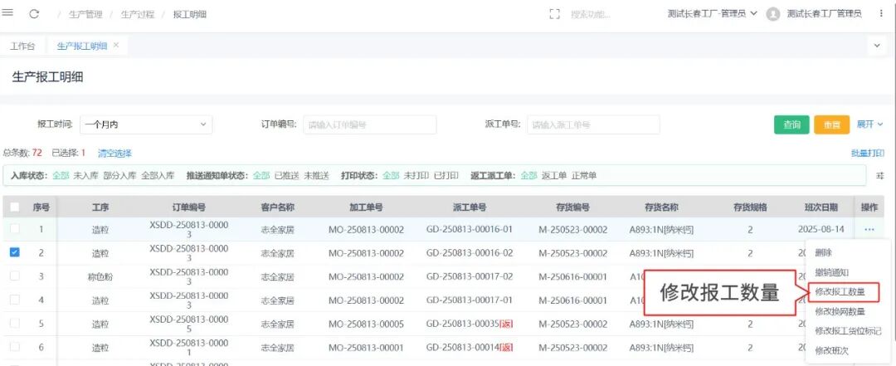Switch to the 工作台 tab
896x366 pixels.
tap(22, 46)
